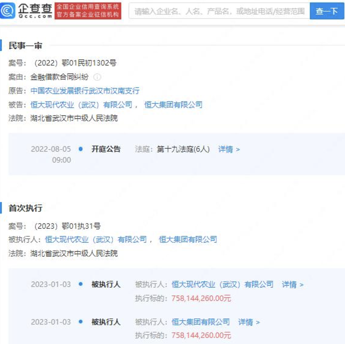Open 恒大现代农业（武汉）有限公司 in first 被执行人 timeline entry
Screen dimensions: 345x344
(x=223, y=284)
